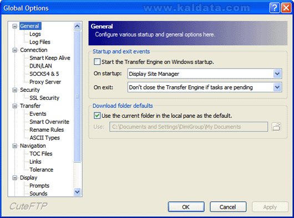Open the Connection category
Image resolution: width=294 pixels, height=218 pixels.
pyautogui.click(x=34, y=50)
